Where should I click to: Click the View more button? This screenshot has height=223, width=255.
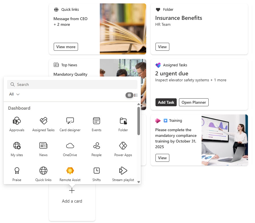click(66, 47)
